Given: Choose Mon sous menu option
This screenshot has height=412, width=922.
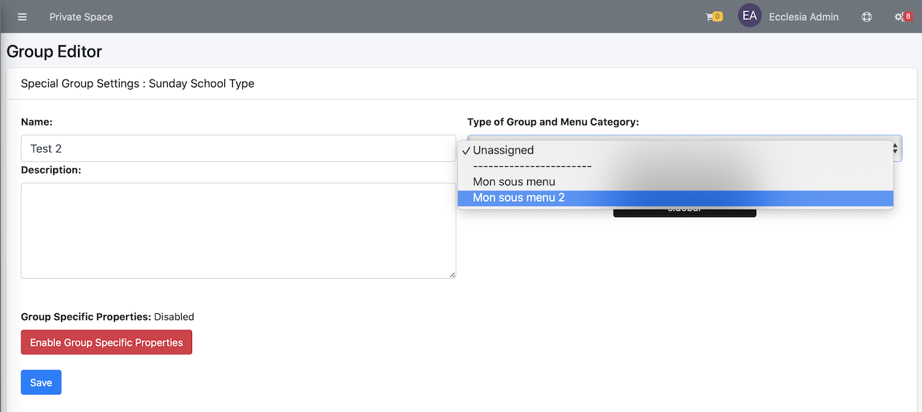Looking at the screenshot, I should [676, 182].
